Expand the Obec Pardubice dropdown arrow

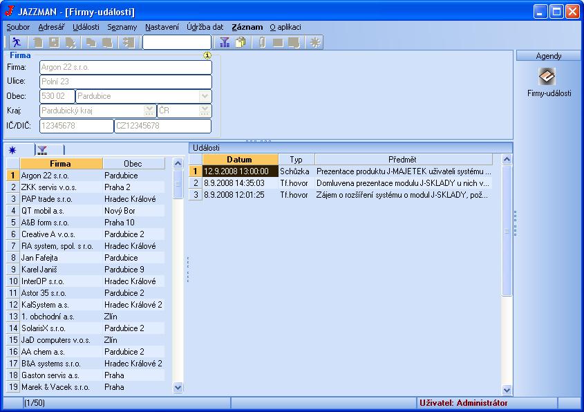coord(205,96)
